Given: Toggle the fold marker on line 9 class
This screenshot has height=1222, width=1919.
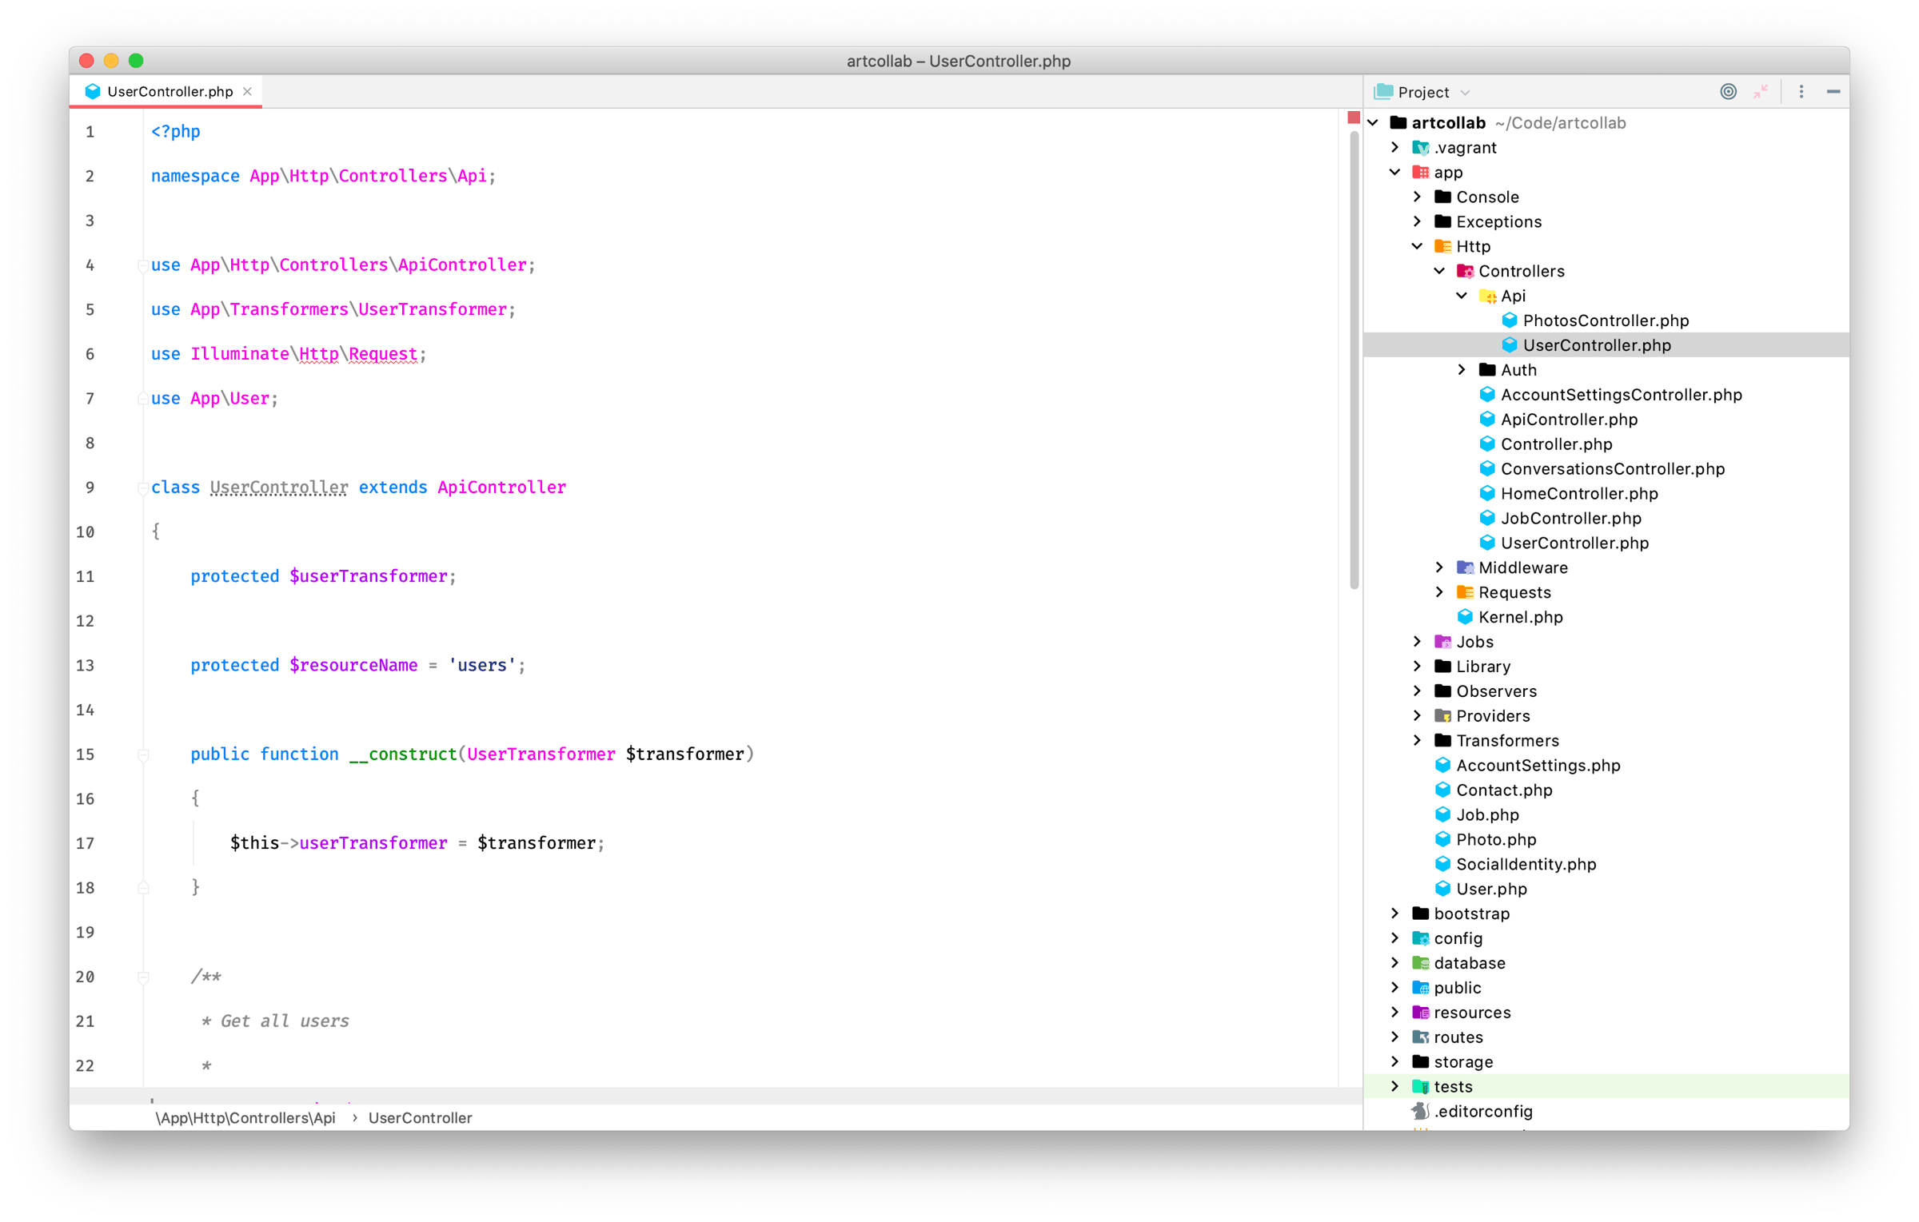Looking at the screenshot, I should [143, 488].
